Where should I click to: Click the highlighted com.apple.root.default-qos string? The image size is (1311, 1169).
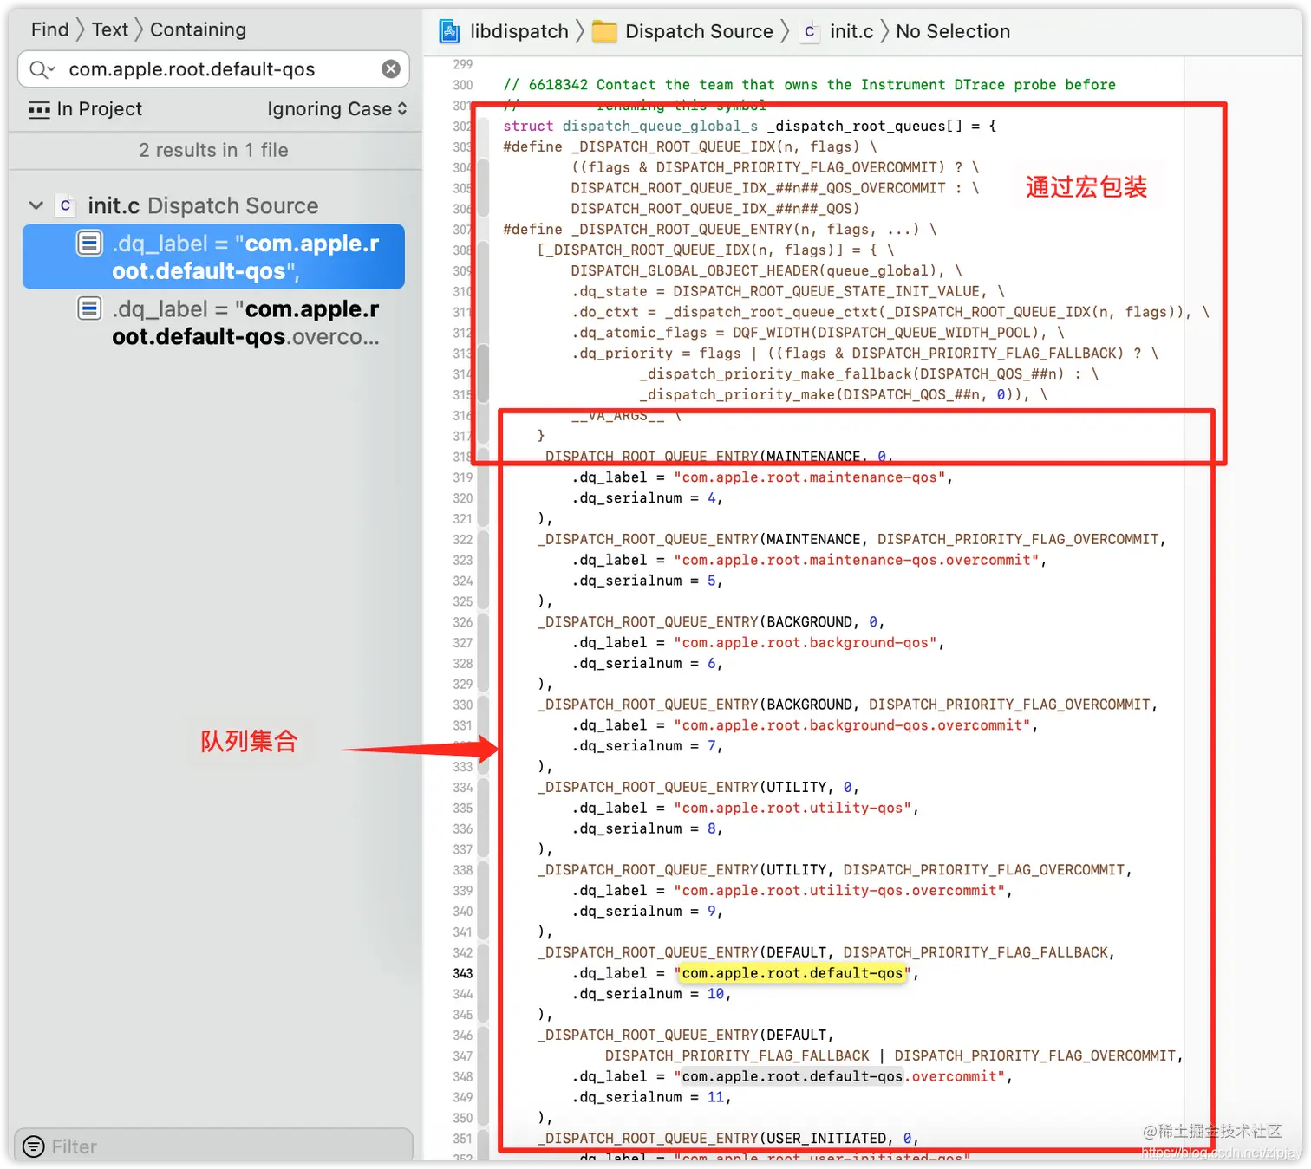[x=792, y=973]
